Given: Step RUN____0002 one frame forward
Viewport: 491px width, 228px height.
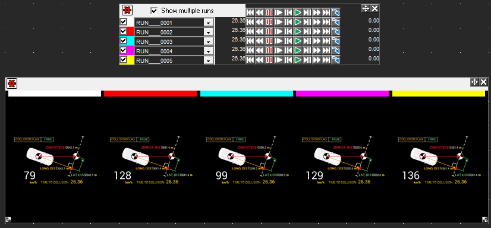Looking at the screenshot, I should tap(307, 31).
